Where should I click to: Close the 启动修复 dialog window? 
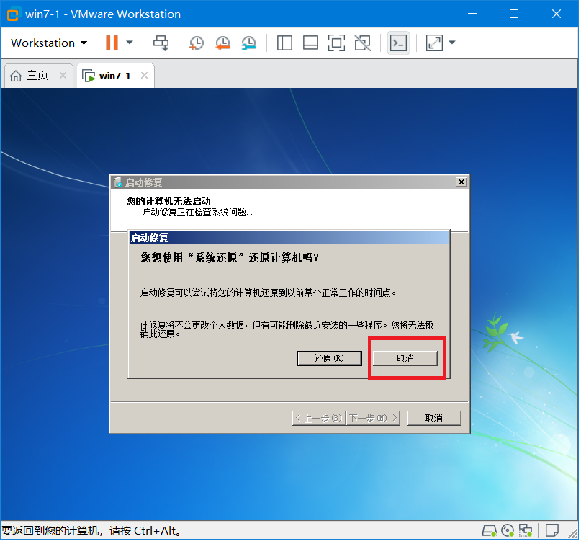pyautogui.click(x=461, y=182)
